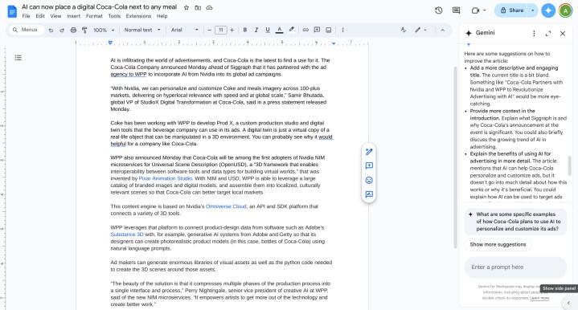This screenshot has width=578, height=310.
Task: Undo the last action
Action: (51, 30)
